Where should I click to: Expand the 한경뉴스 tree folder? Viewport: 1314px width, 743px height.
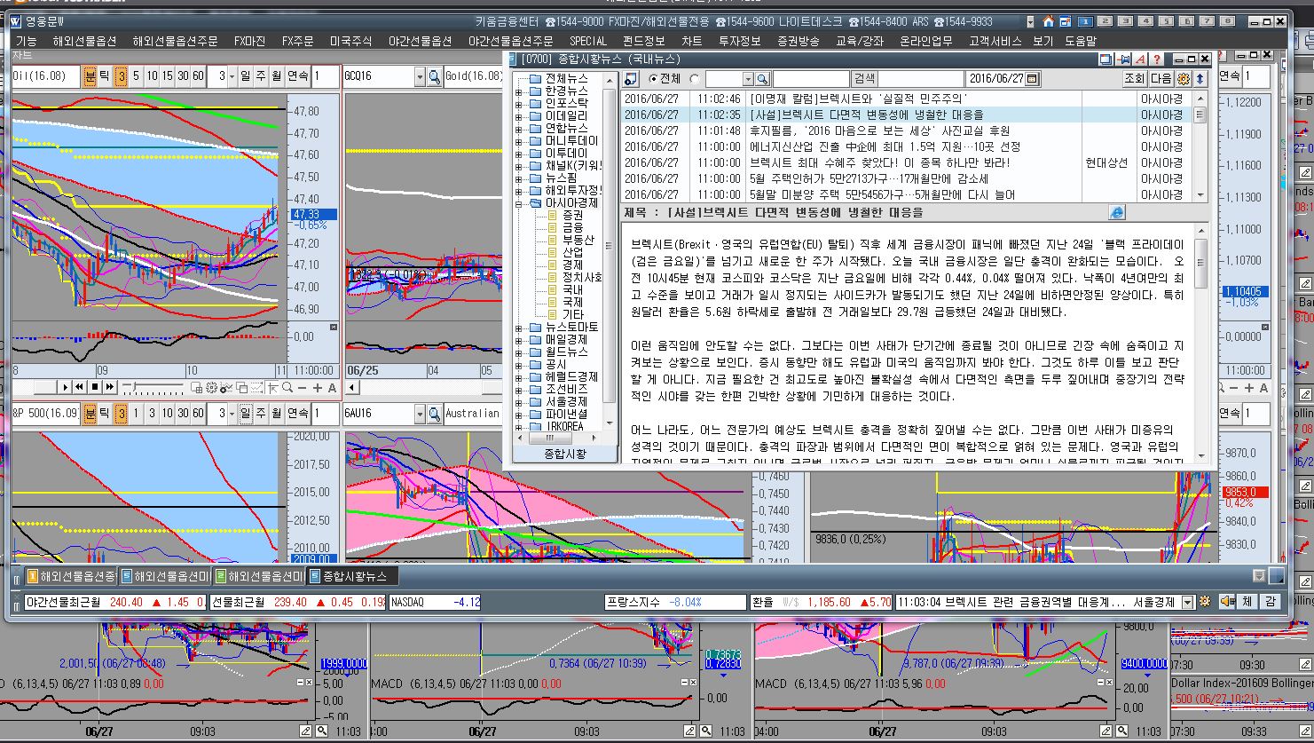coord(520,91)
